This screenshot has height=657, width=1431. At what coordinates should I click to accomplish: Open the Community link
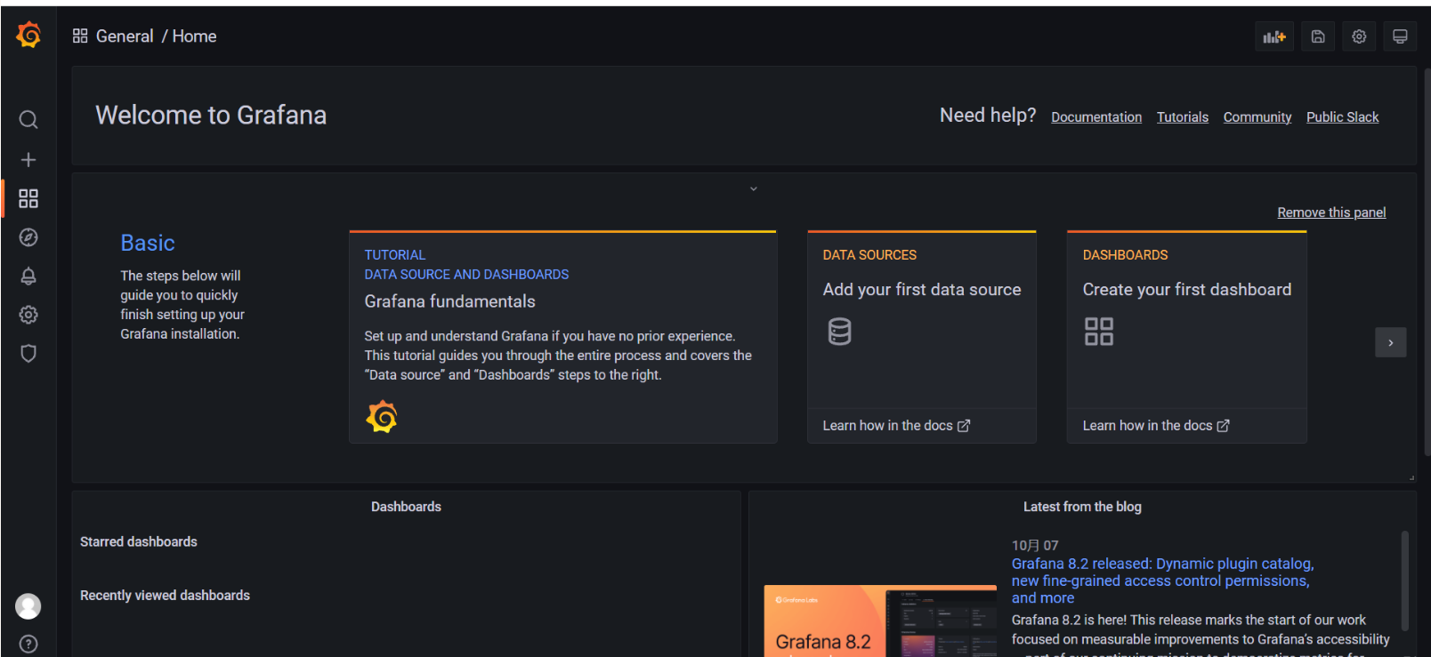point(1257,117)
